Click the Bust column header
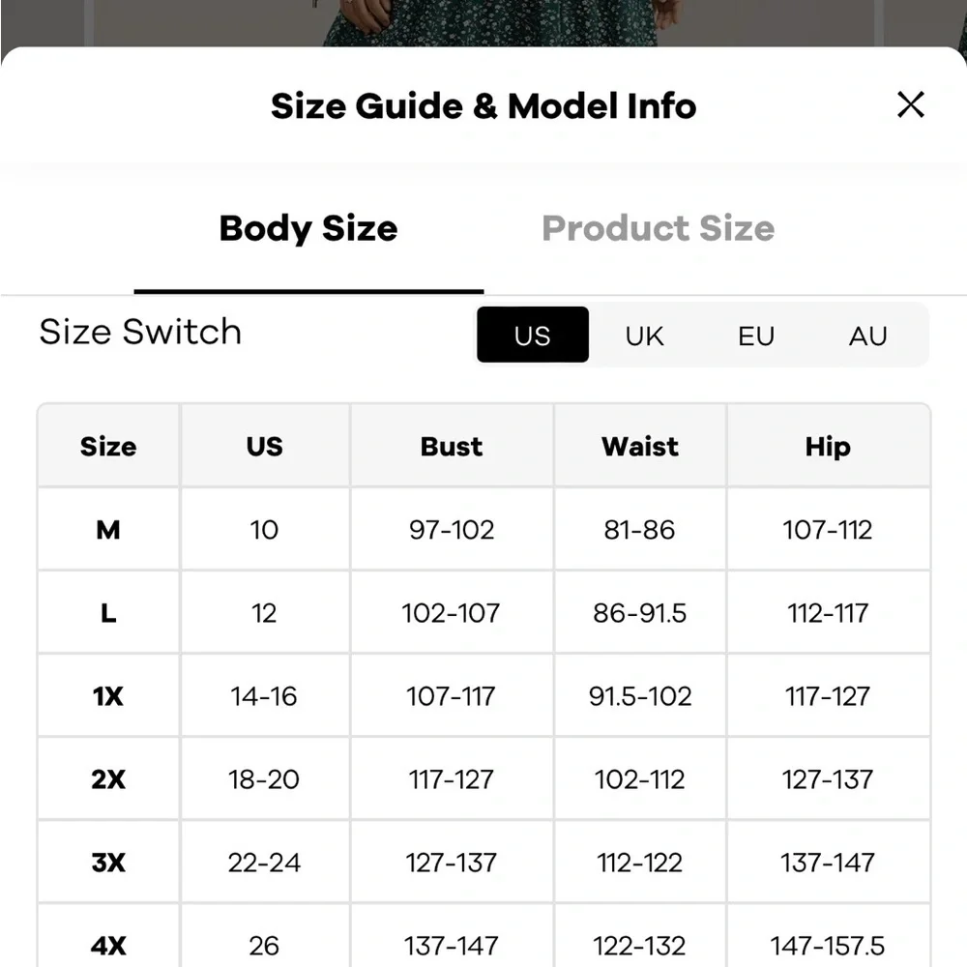 point(452,447)
